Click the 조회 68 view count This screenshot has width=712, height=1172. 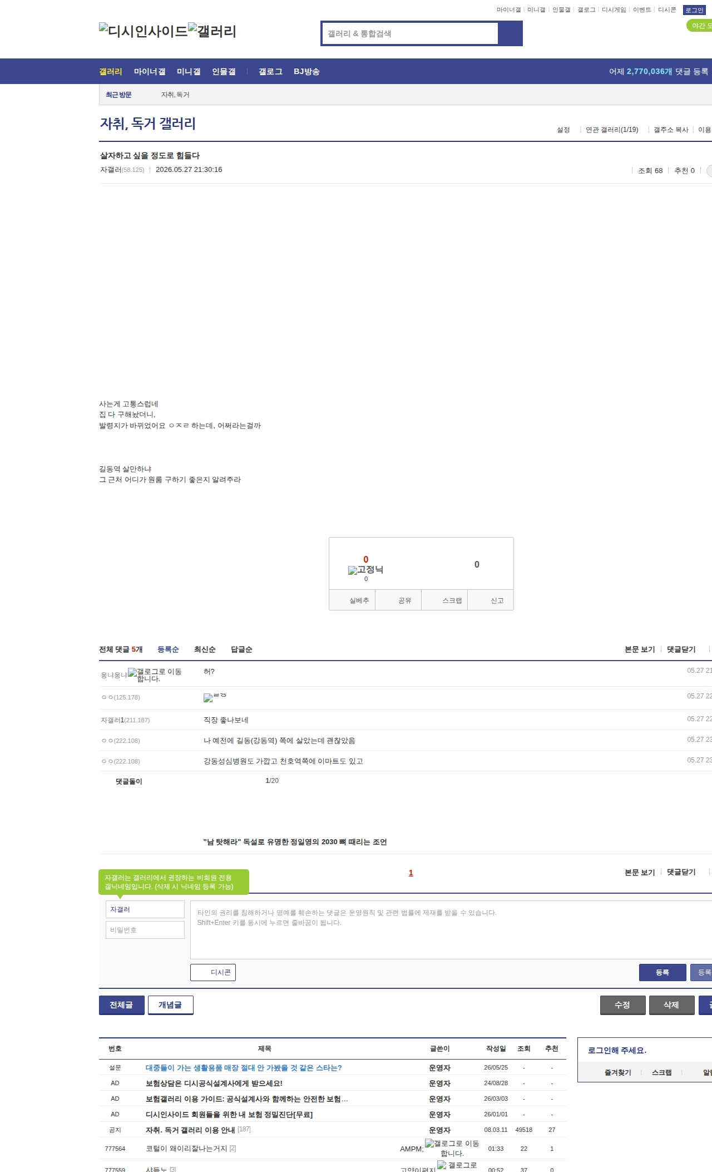[650, 171]
